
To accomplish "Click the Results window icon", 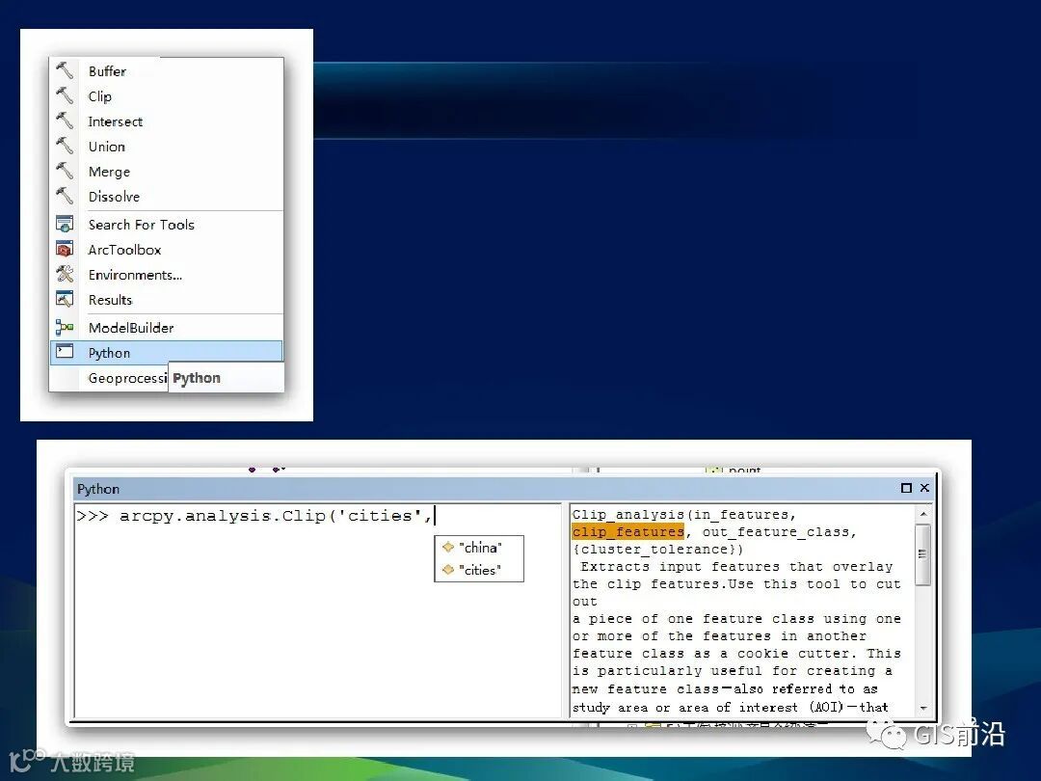I will point(65,299).
